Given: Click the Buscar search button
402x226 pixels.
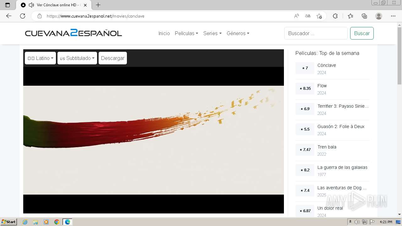Looking at the screenshot, I should tap(362, 33).
